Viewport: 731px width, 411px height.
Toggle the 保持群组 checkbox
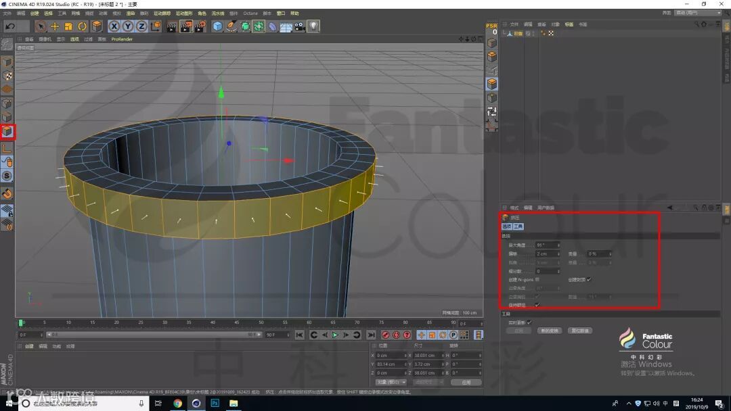(537, 305)
